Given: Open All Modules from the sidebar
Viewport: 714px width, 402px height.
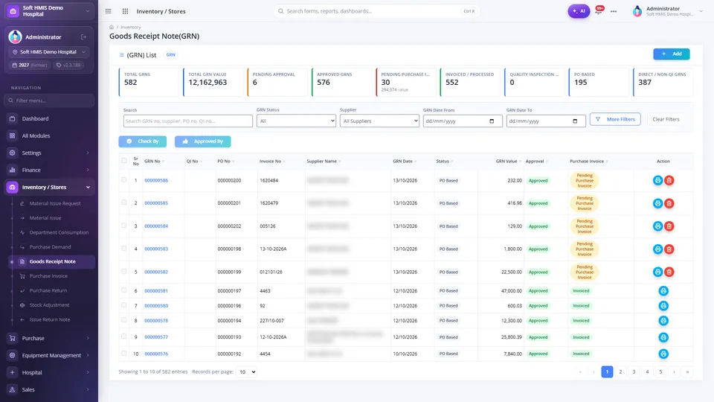Looking at the screenshot, I should tap(49, 135).
